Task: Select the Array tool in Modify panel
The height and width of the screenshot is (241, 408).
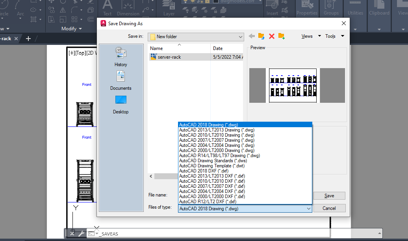Action: (74, 19)
